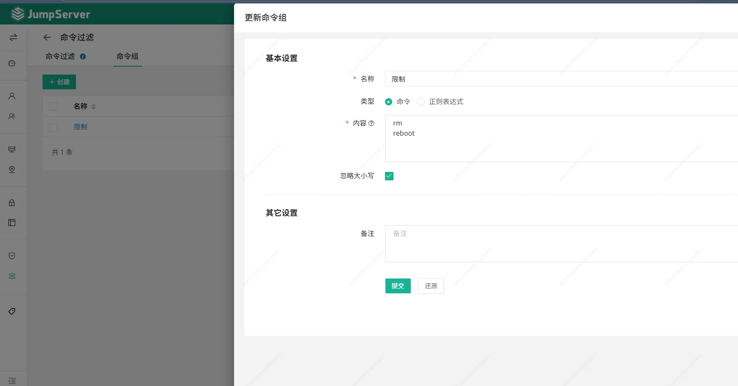
Task: Open the user groups icon in sidebar
Action: click(x=12, y=116)
